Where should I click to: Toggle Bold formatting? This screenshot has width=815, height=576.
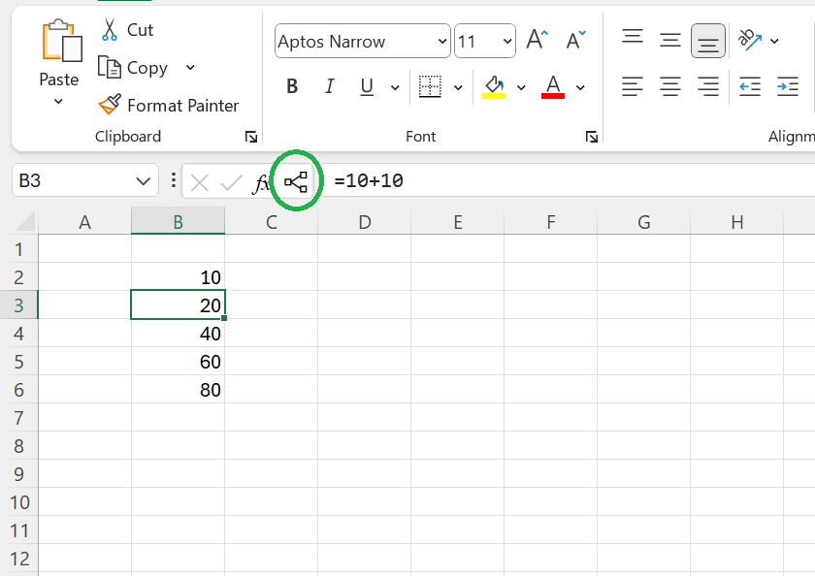point(292,86)
